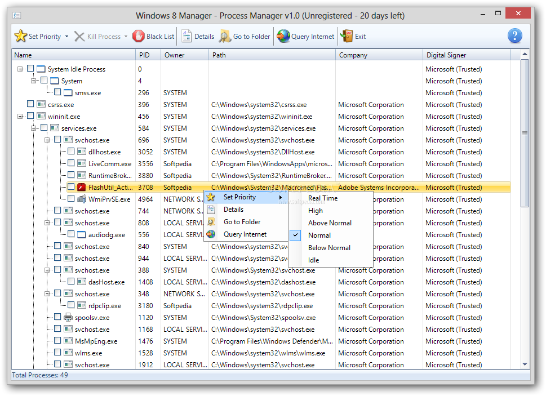This screenshot has width=546, height=396.
Task: Click PID cell 1120 for spoolsv.exe
Action: click(x=145, y=317)
